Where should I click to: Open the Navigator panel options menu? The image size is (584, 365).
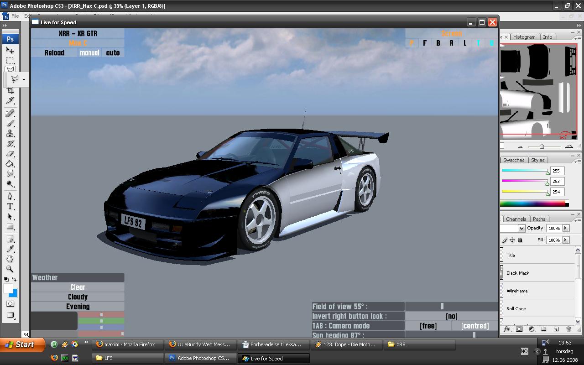click(578, 38)
